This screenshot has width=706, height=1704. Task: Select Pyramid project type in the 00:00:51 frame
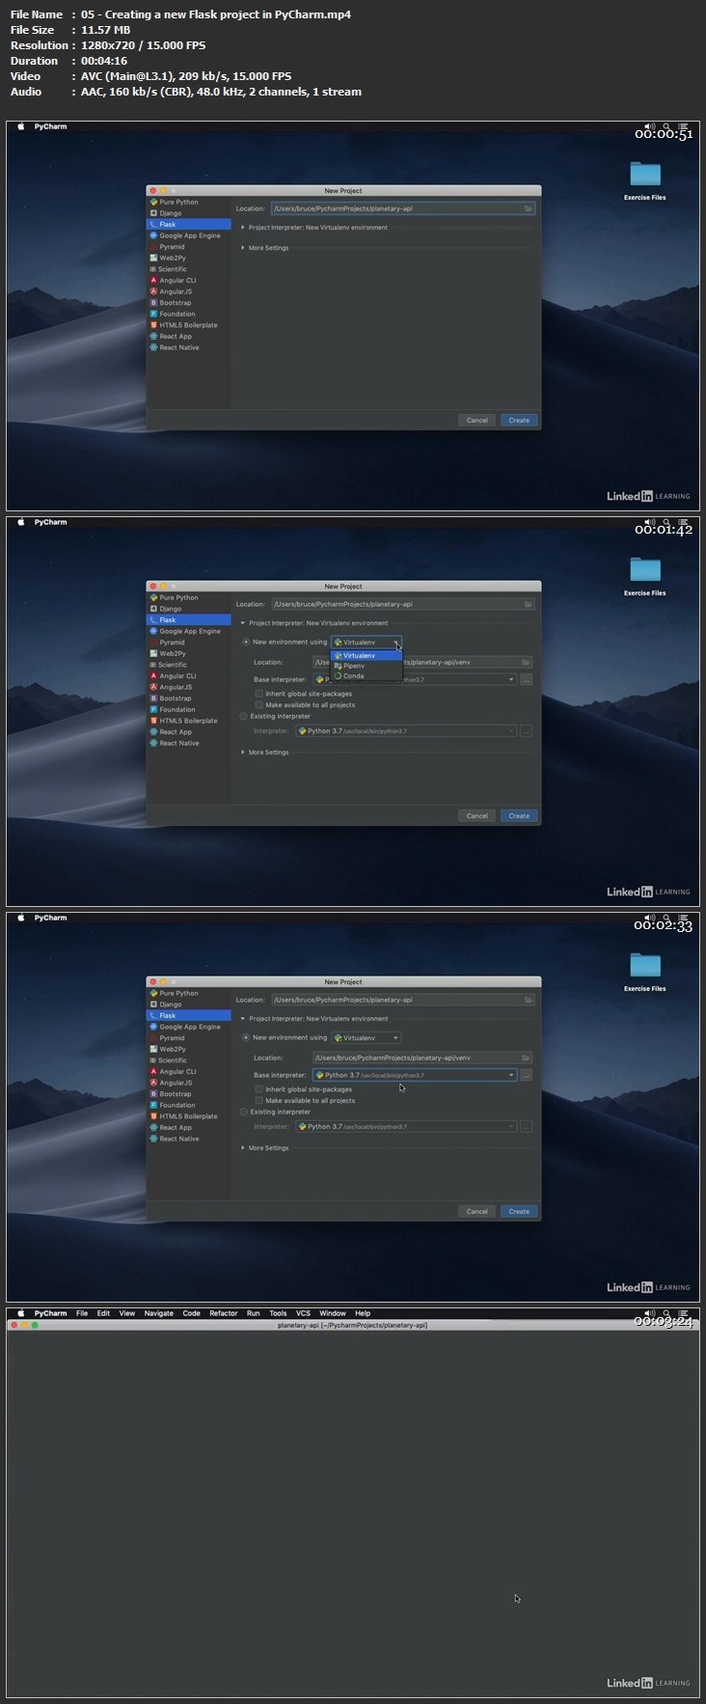point(172,247)
